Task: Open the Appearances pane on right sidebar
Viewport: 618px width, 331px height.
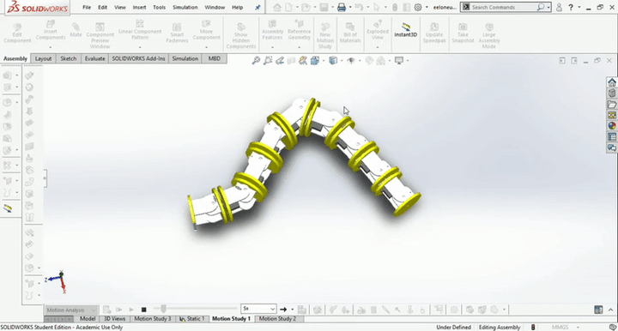Action: [x=612, y=125]
